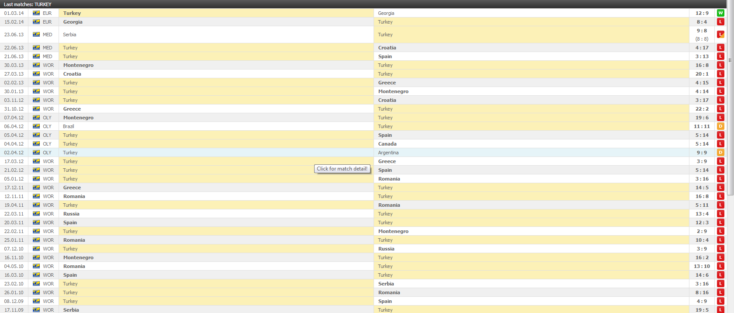This screenshot has height=313, width=734.
Task: Select Spain in the 21.06.13 row
Action: click(385, 56)
